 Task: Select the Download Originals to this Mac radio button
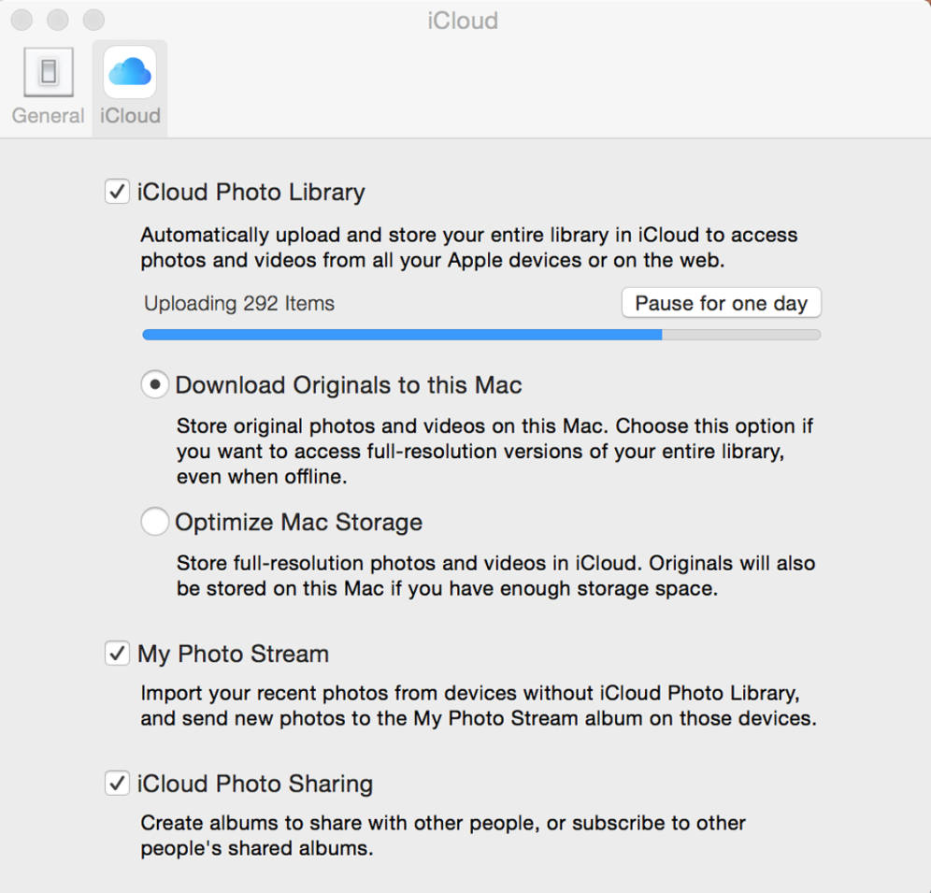pyautogui.click(x=155, y=384)
